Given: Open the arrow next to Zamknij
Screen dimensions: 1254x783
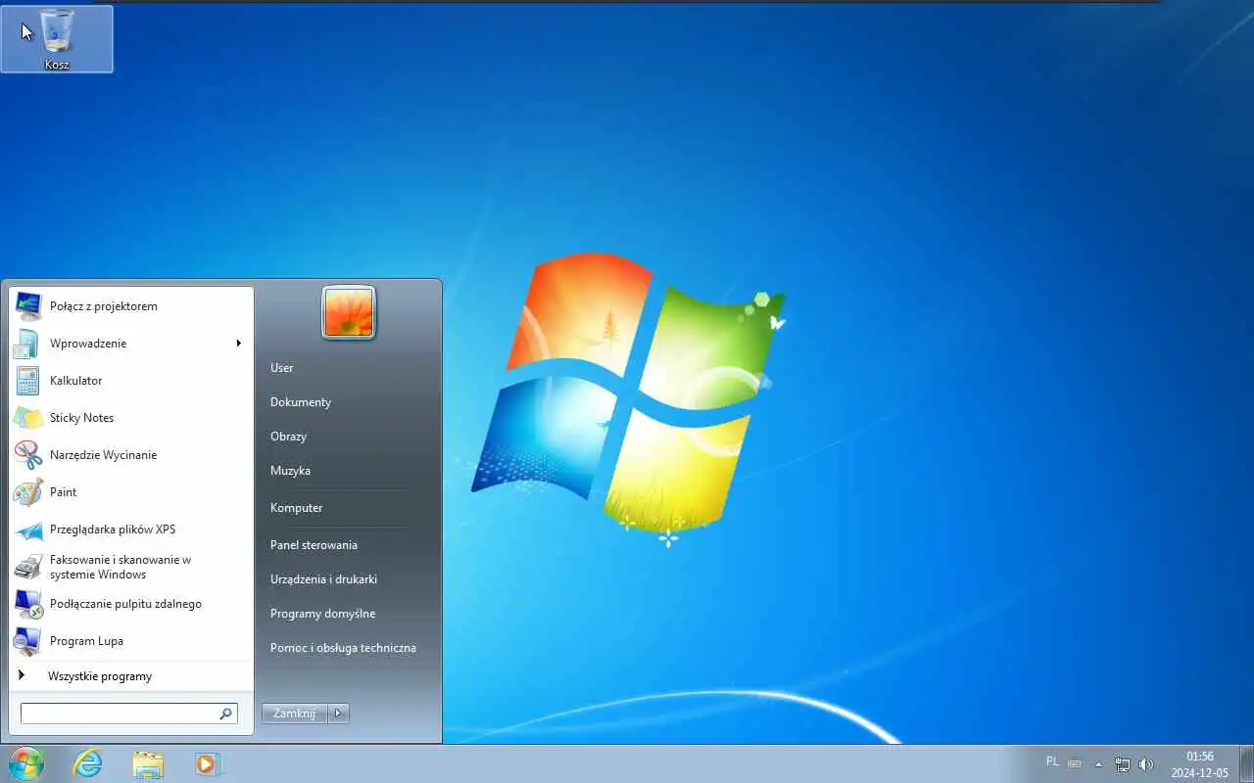Looking at the screenshot, I should pos(338,714).
